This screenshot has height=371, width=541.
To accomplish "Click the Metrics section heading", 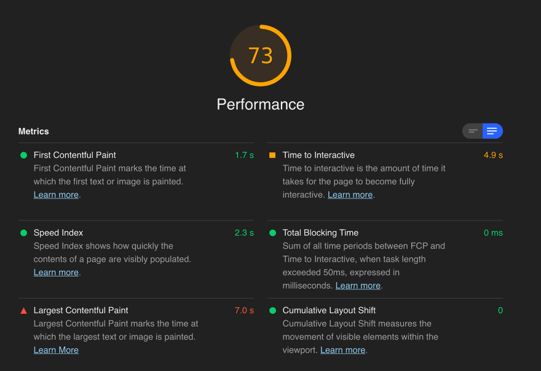I will click(33, 131).
